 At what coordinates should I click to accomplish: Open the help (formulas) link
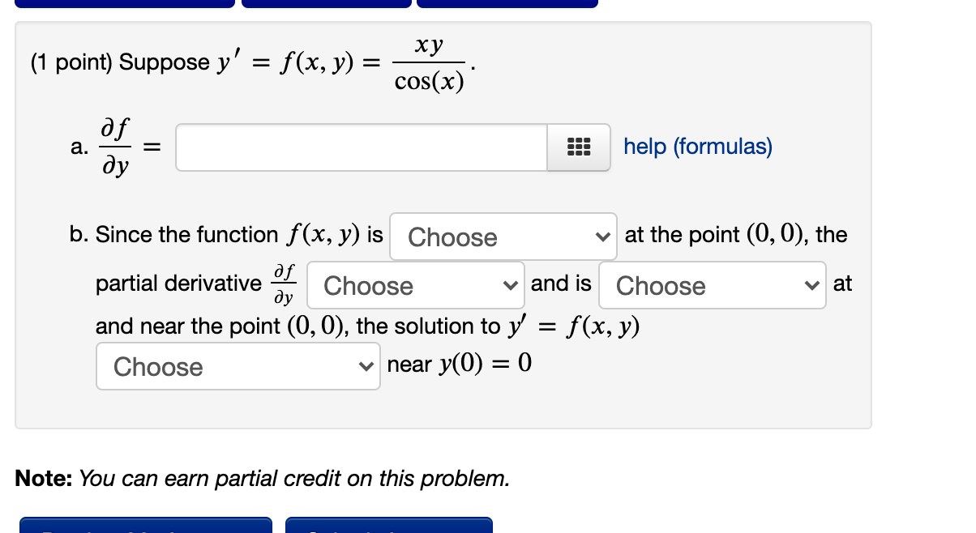coord(697,146)
